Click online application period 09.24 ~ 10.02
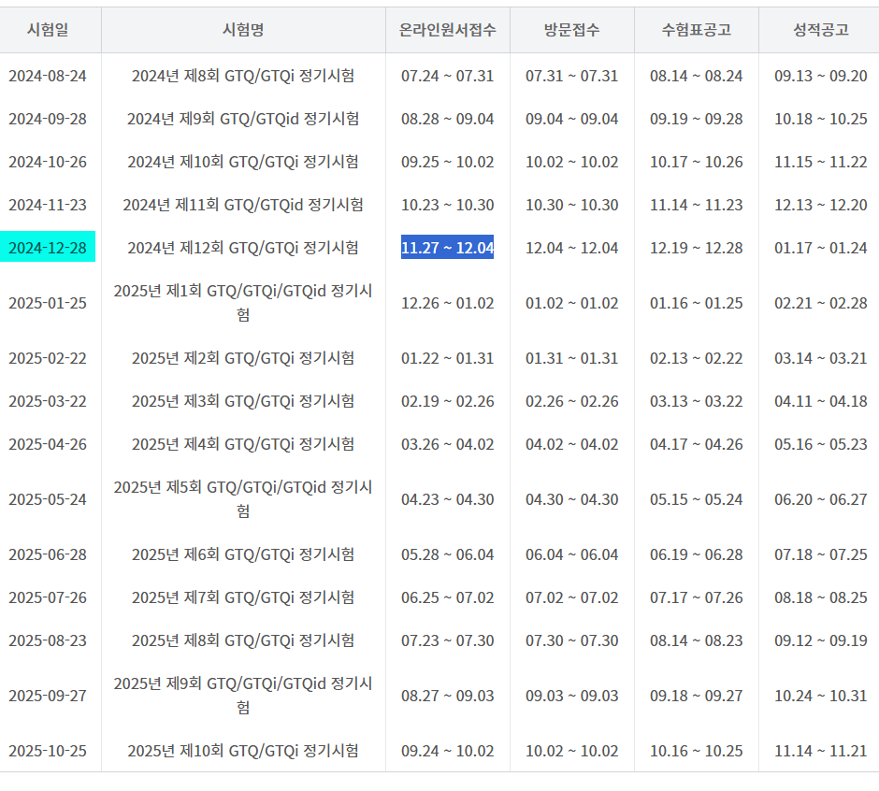Image resolution: width=879 pixels, height=791 pixels. point(447,751)
